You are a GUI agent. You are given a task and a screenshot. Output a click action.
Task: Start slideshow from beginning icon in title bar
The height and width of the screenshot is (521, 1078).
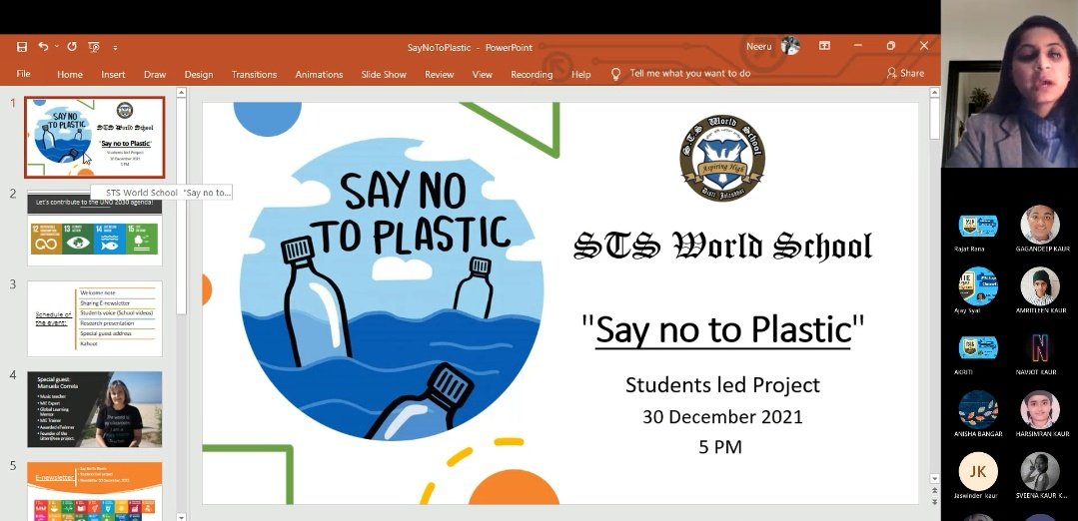tap(94, 47)
